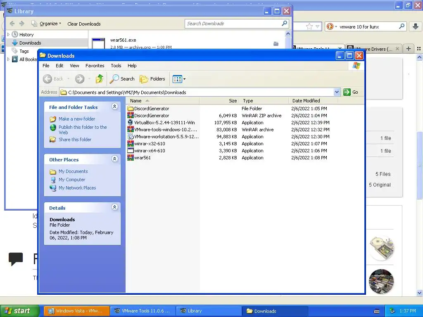
Task: Open the Views dropdown arrow
Action: [185, 79]
